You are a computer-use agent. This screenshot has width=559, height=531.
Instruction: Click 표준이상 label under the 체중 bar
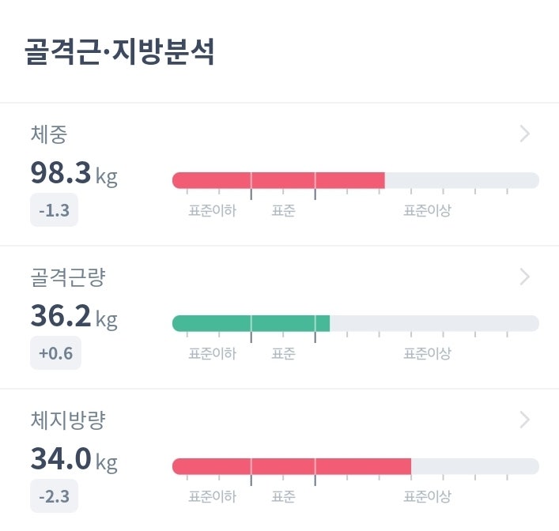coord(427,211)
